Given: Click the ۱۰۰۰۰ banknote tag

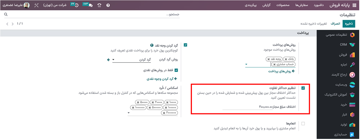Looking at the screenshot, I should pyautogui.click(x=171, y=102).
